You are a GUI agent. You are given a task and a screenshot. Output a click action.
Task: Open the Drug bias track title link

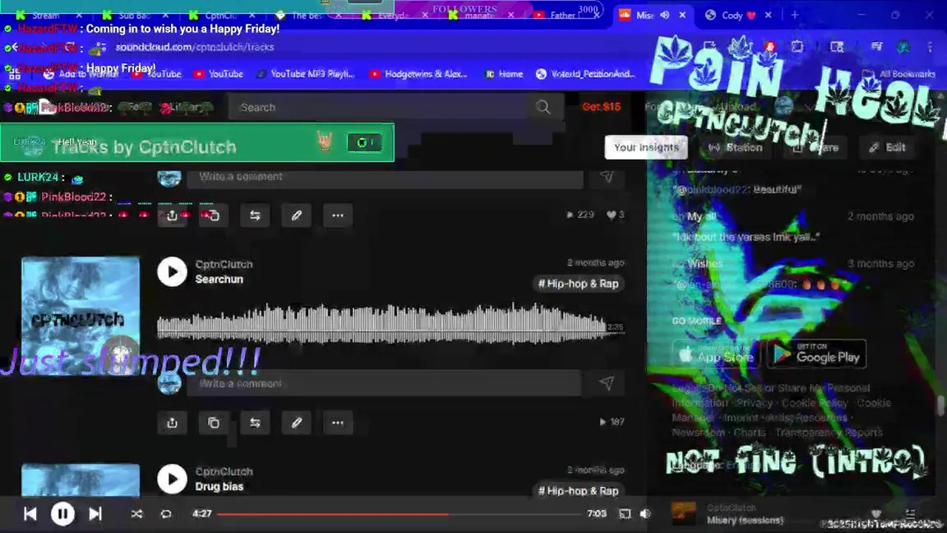(x=219, y=486)
